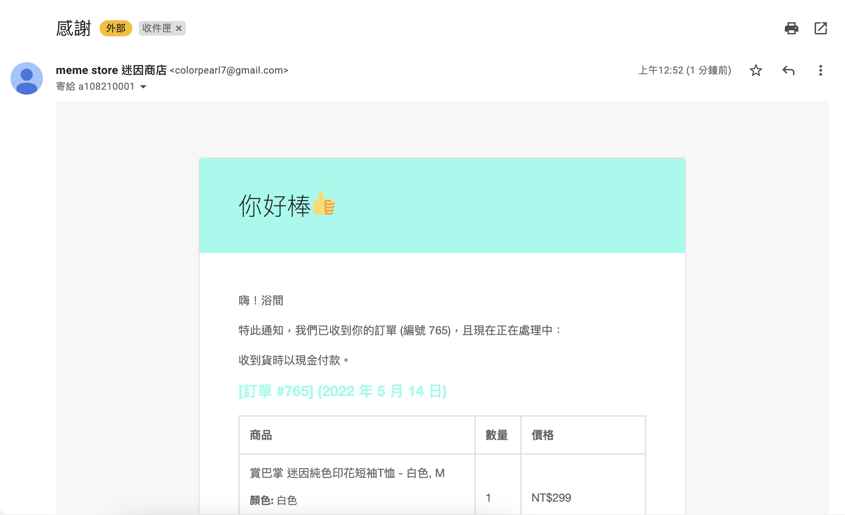Print this email via printer icon
The width and height of the screenshot is (845, 515).
(x=791, y=28)
